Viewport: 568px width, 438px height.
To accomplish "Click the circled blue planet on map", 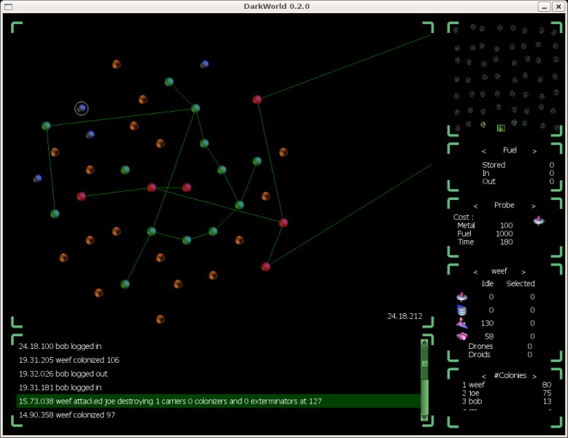I will (82, 109).
